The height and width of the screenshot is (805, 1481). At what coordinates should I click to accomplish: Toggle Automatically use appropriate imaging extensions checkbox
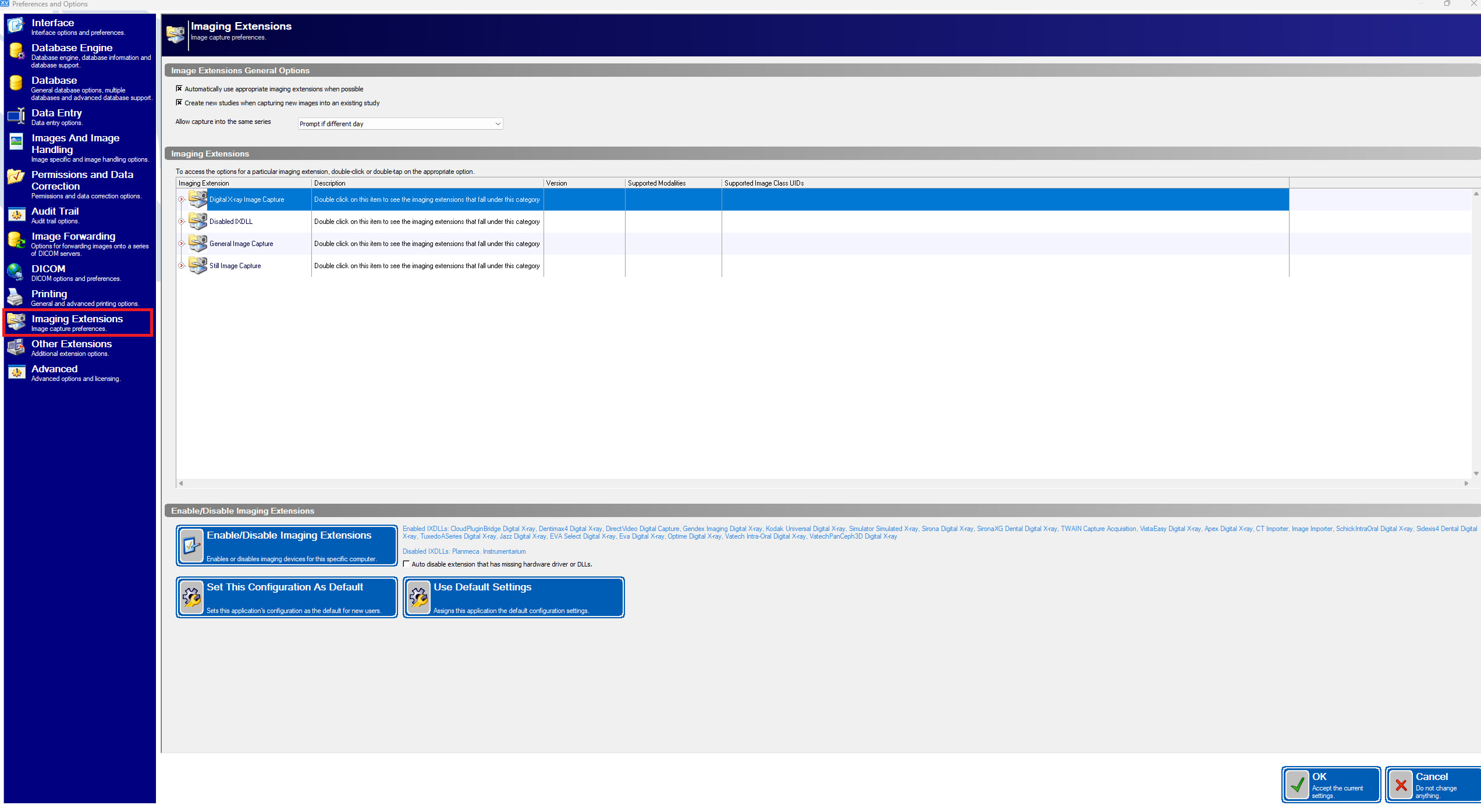click(179, 88)
